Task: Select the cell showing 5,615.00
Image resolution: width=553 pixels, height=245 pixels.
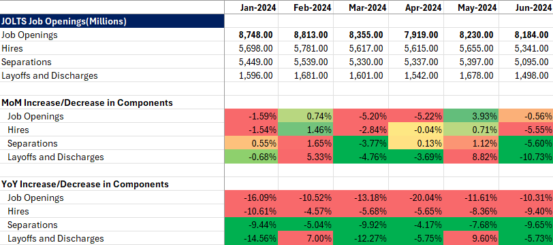Action: point(416,48)
